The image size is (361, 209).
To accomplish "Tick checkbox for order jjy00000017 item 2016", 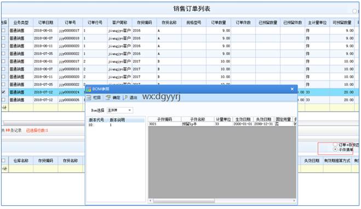I will coord(3,30).
